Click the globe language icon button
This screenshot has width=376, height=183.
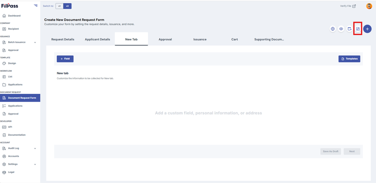coord(333,29)
